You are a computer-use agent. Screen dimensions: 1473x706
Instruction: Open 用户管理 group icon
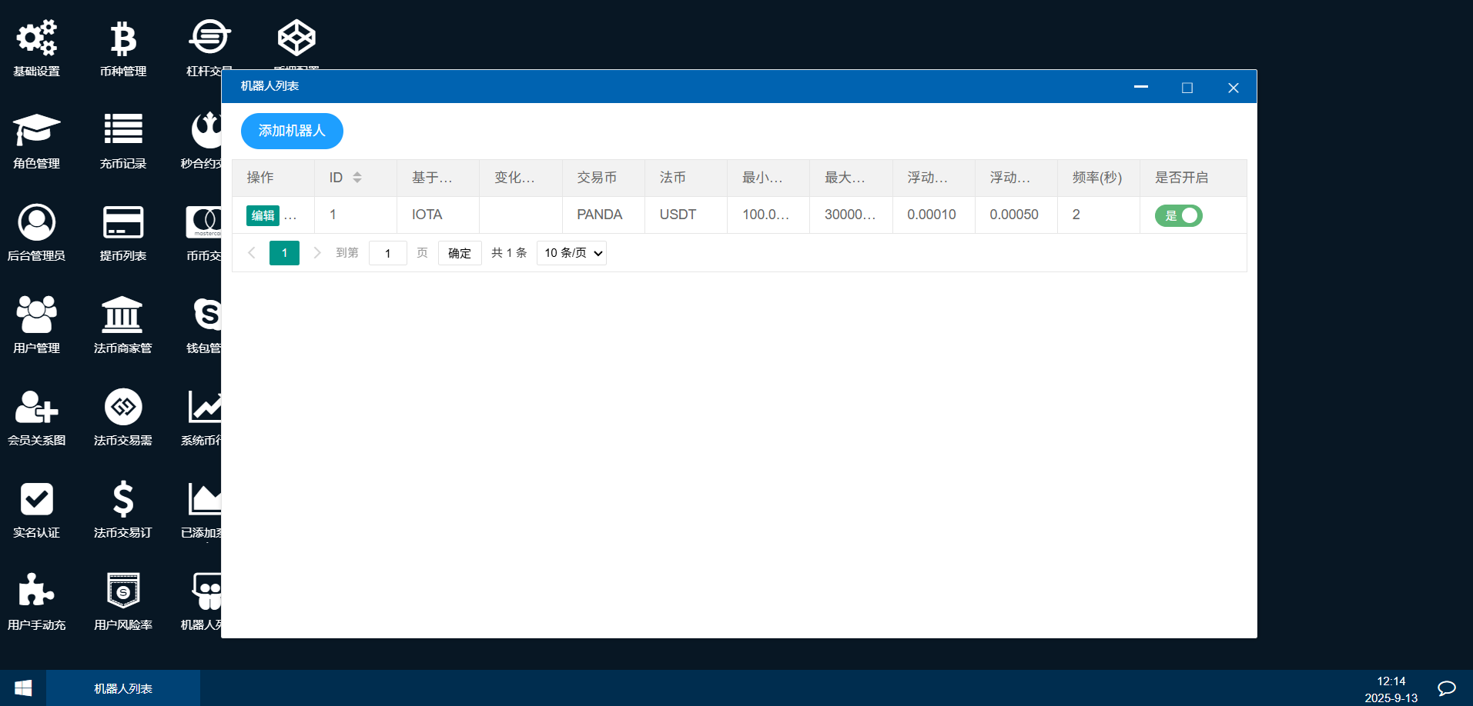(x=36, y=315)
